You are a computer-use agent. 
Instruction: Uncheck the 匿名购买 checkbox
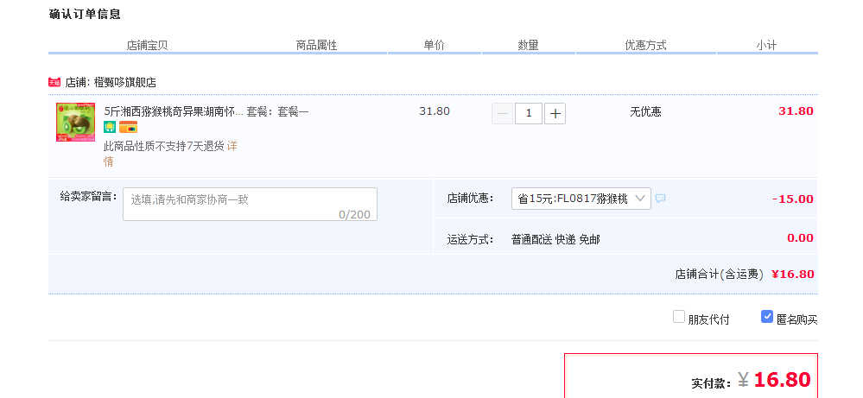point(767,317)
